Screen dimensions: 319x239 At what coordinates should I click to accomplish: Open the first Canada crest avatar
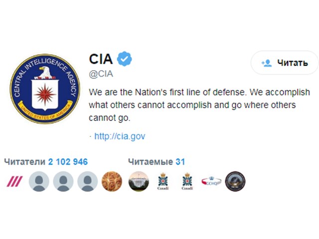tap(163, 181)
